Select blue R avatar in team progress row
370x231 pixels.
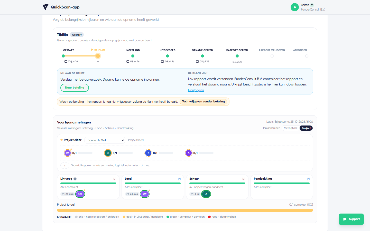click(148, 153)
